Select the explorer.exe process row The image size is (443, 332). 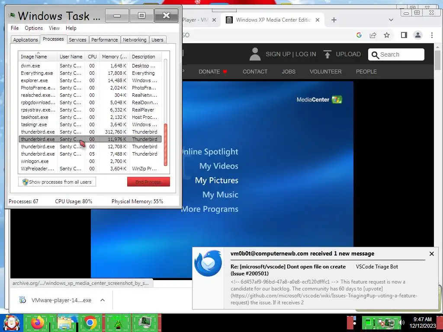pos(90,80)
